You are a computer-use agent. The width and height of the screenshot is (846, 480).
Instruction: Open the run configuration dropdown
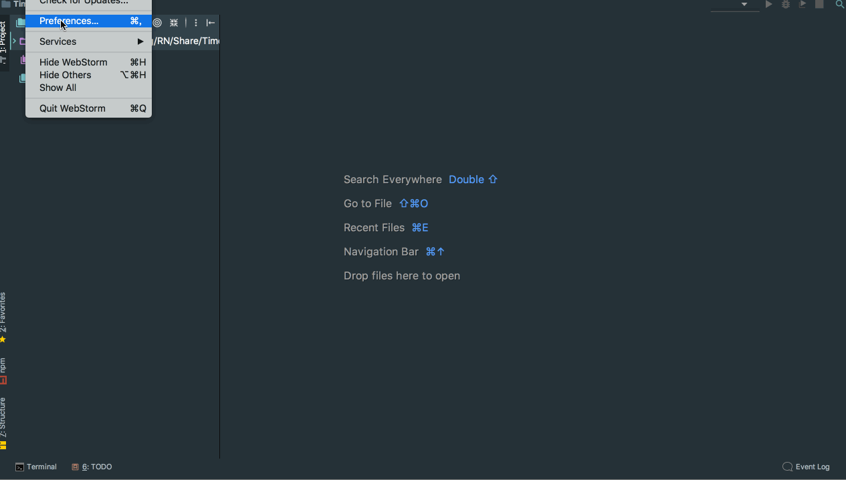click(x=744, y=5)
